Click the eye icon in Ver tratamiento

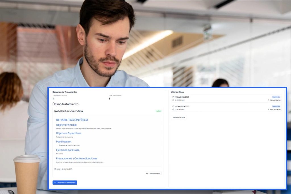coord(147,174)
